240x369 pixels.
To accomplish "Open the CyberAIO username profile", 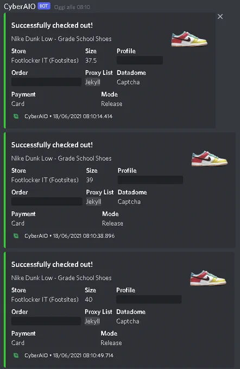I will point(20,7).
